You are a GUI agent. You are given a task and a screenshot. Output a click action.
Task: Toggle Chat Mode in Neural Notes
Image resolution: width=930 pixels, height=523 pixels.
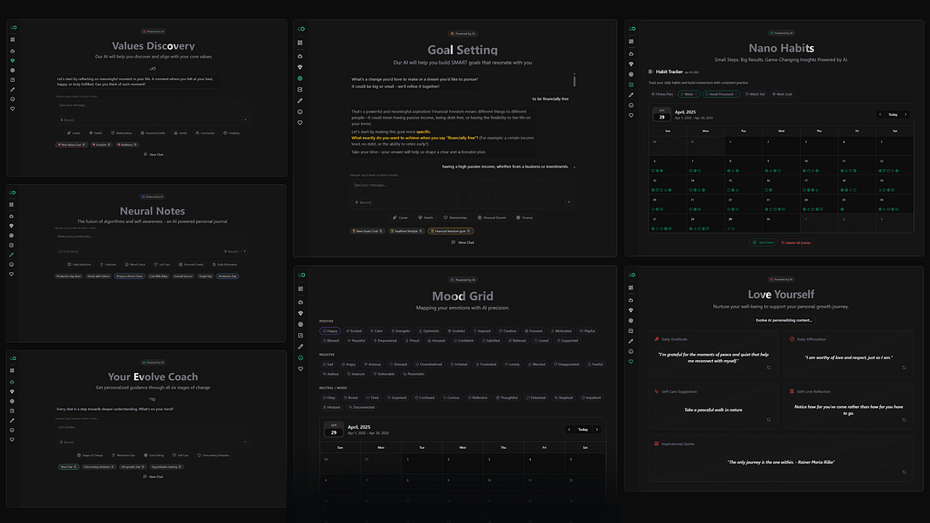click(69, 251)
